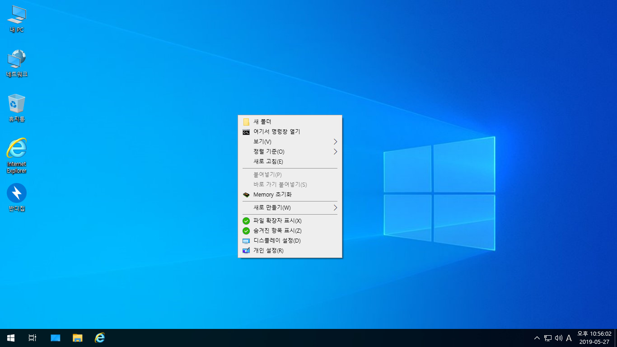The width and height of the screenshot is (617, 347).
Task: Choose Memory 초기화 in the context menu
Action: pyautogui.click(x=290, y=194)
